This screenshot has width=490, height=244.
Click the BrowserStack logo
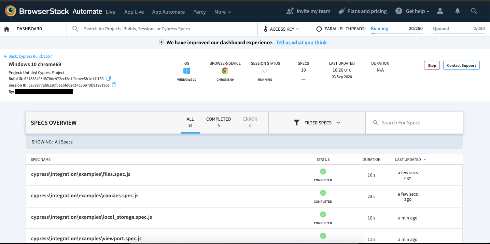(10, 11)
